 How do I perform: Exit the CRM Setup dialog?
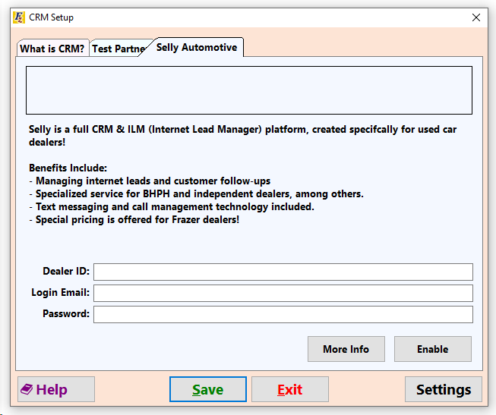(x=290, y=389)
